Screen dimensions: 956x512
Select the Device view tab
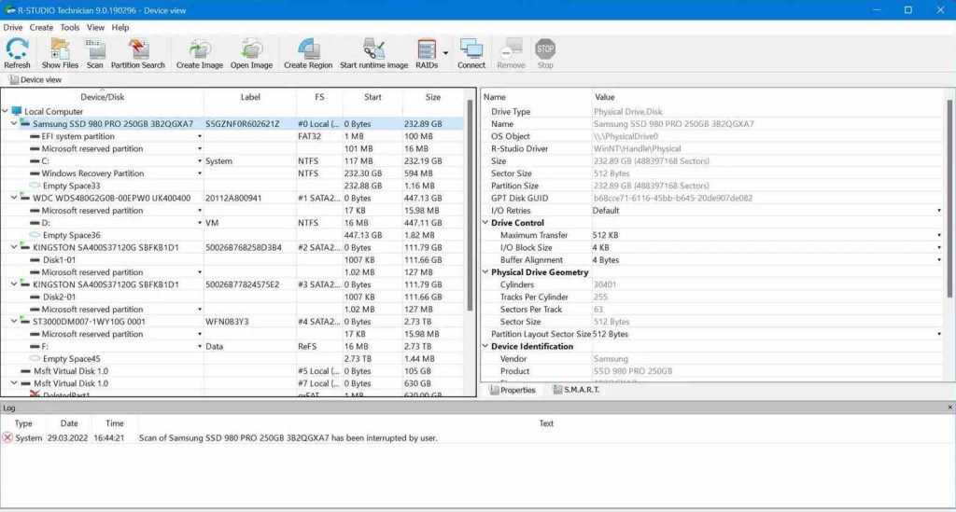tap(35, 80)
